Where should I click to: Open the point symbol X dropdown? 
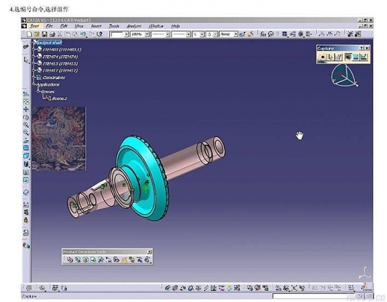202,34
